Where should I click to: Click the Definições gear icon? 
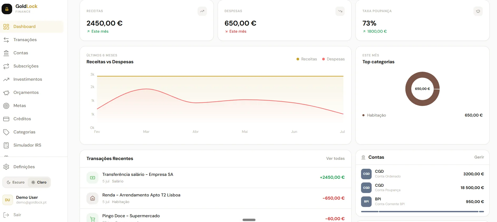click(6, 167)
